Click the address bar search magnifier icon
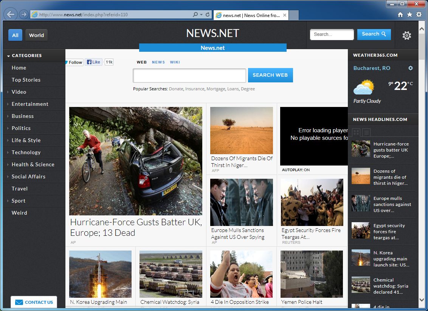The image size is (428, 311). [195, 14]
